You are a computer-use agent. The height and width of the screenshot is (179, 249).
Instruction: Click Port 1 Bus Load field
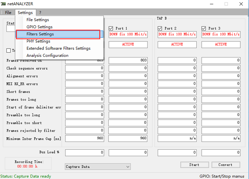click(128, 153)
